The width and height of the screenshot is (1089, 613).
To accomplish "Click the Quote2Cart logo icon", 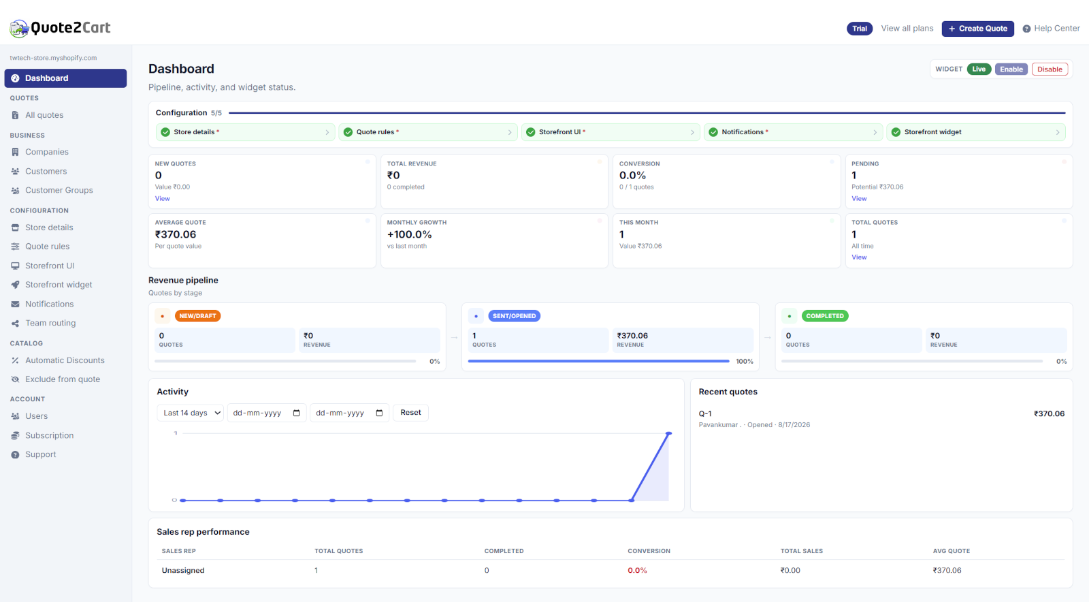I will click(19, 28).
